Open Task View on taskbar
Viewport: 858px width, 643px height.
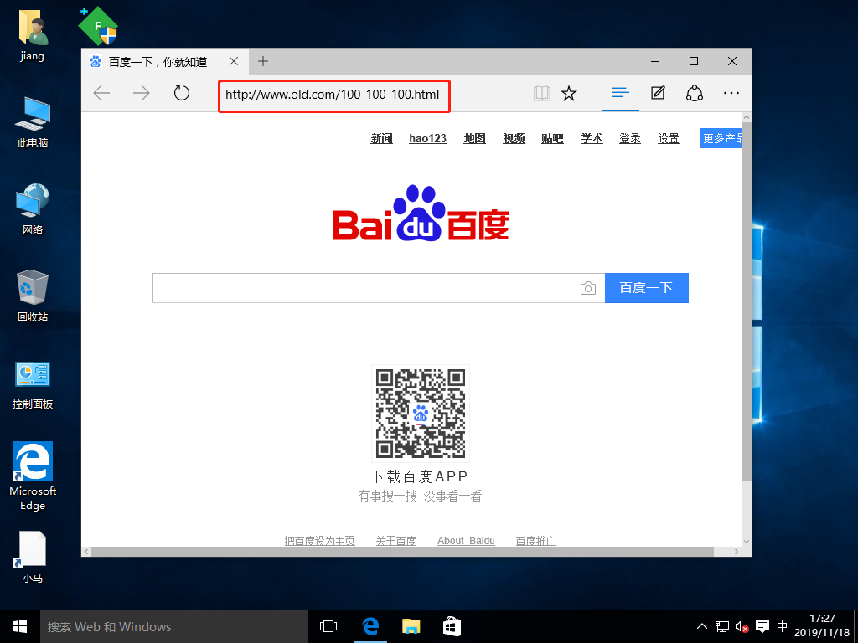coord(328,626)
